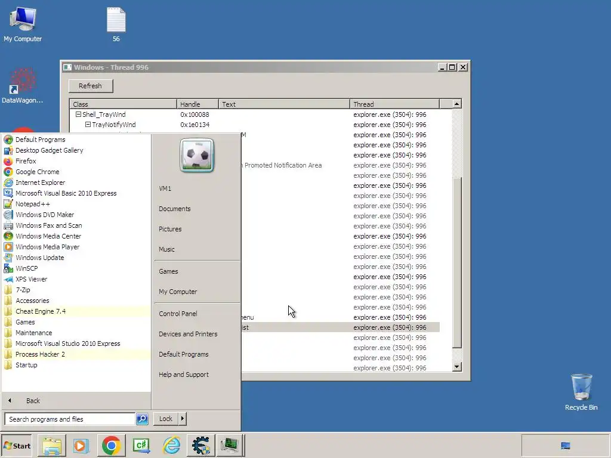Select the My Computer desktop icon
Image resolution: width=611 pixels, height=458 pixels.
tap(23, 24)
